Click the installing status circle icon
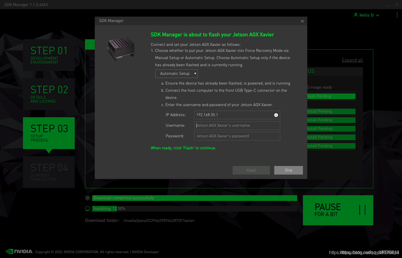402x258 pixels. click(88, 208)
